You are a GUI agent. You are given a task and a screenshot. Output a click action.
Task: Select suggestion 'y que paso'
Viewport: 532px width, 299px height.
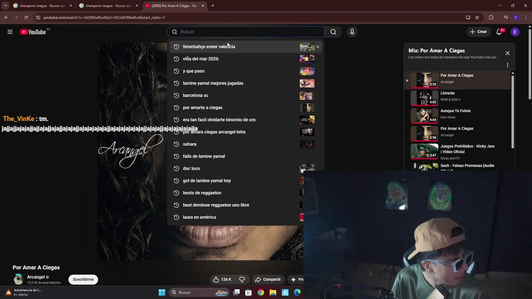(x=245, y=71)
